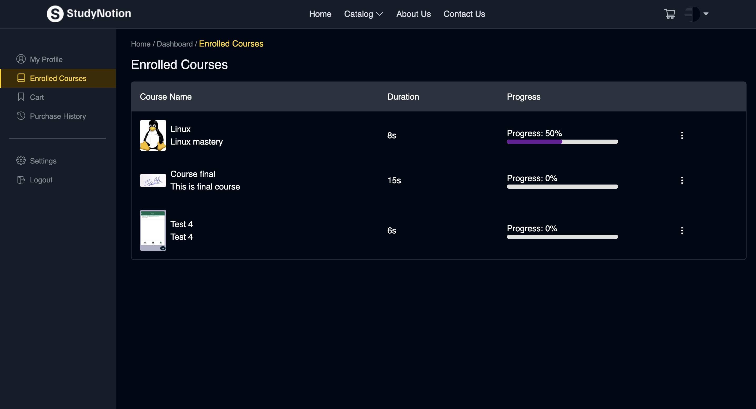The width and height of the screenshot is (756, 409).
Task: Click Home nav menu item
Action: coord(320,14)
